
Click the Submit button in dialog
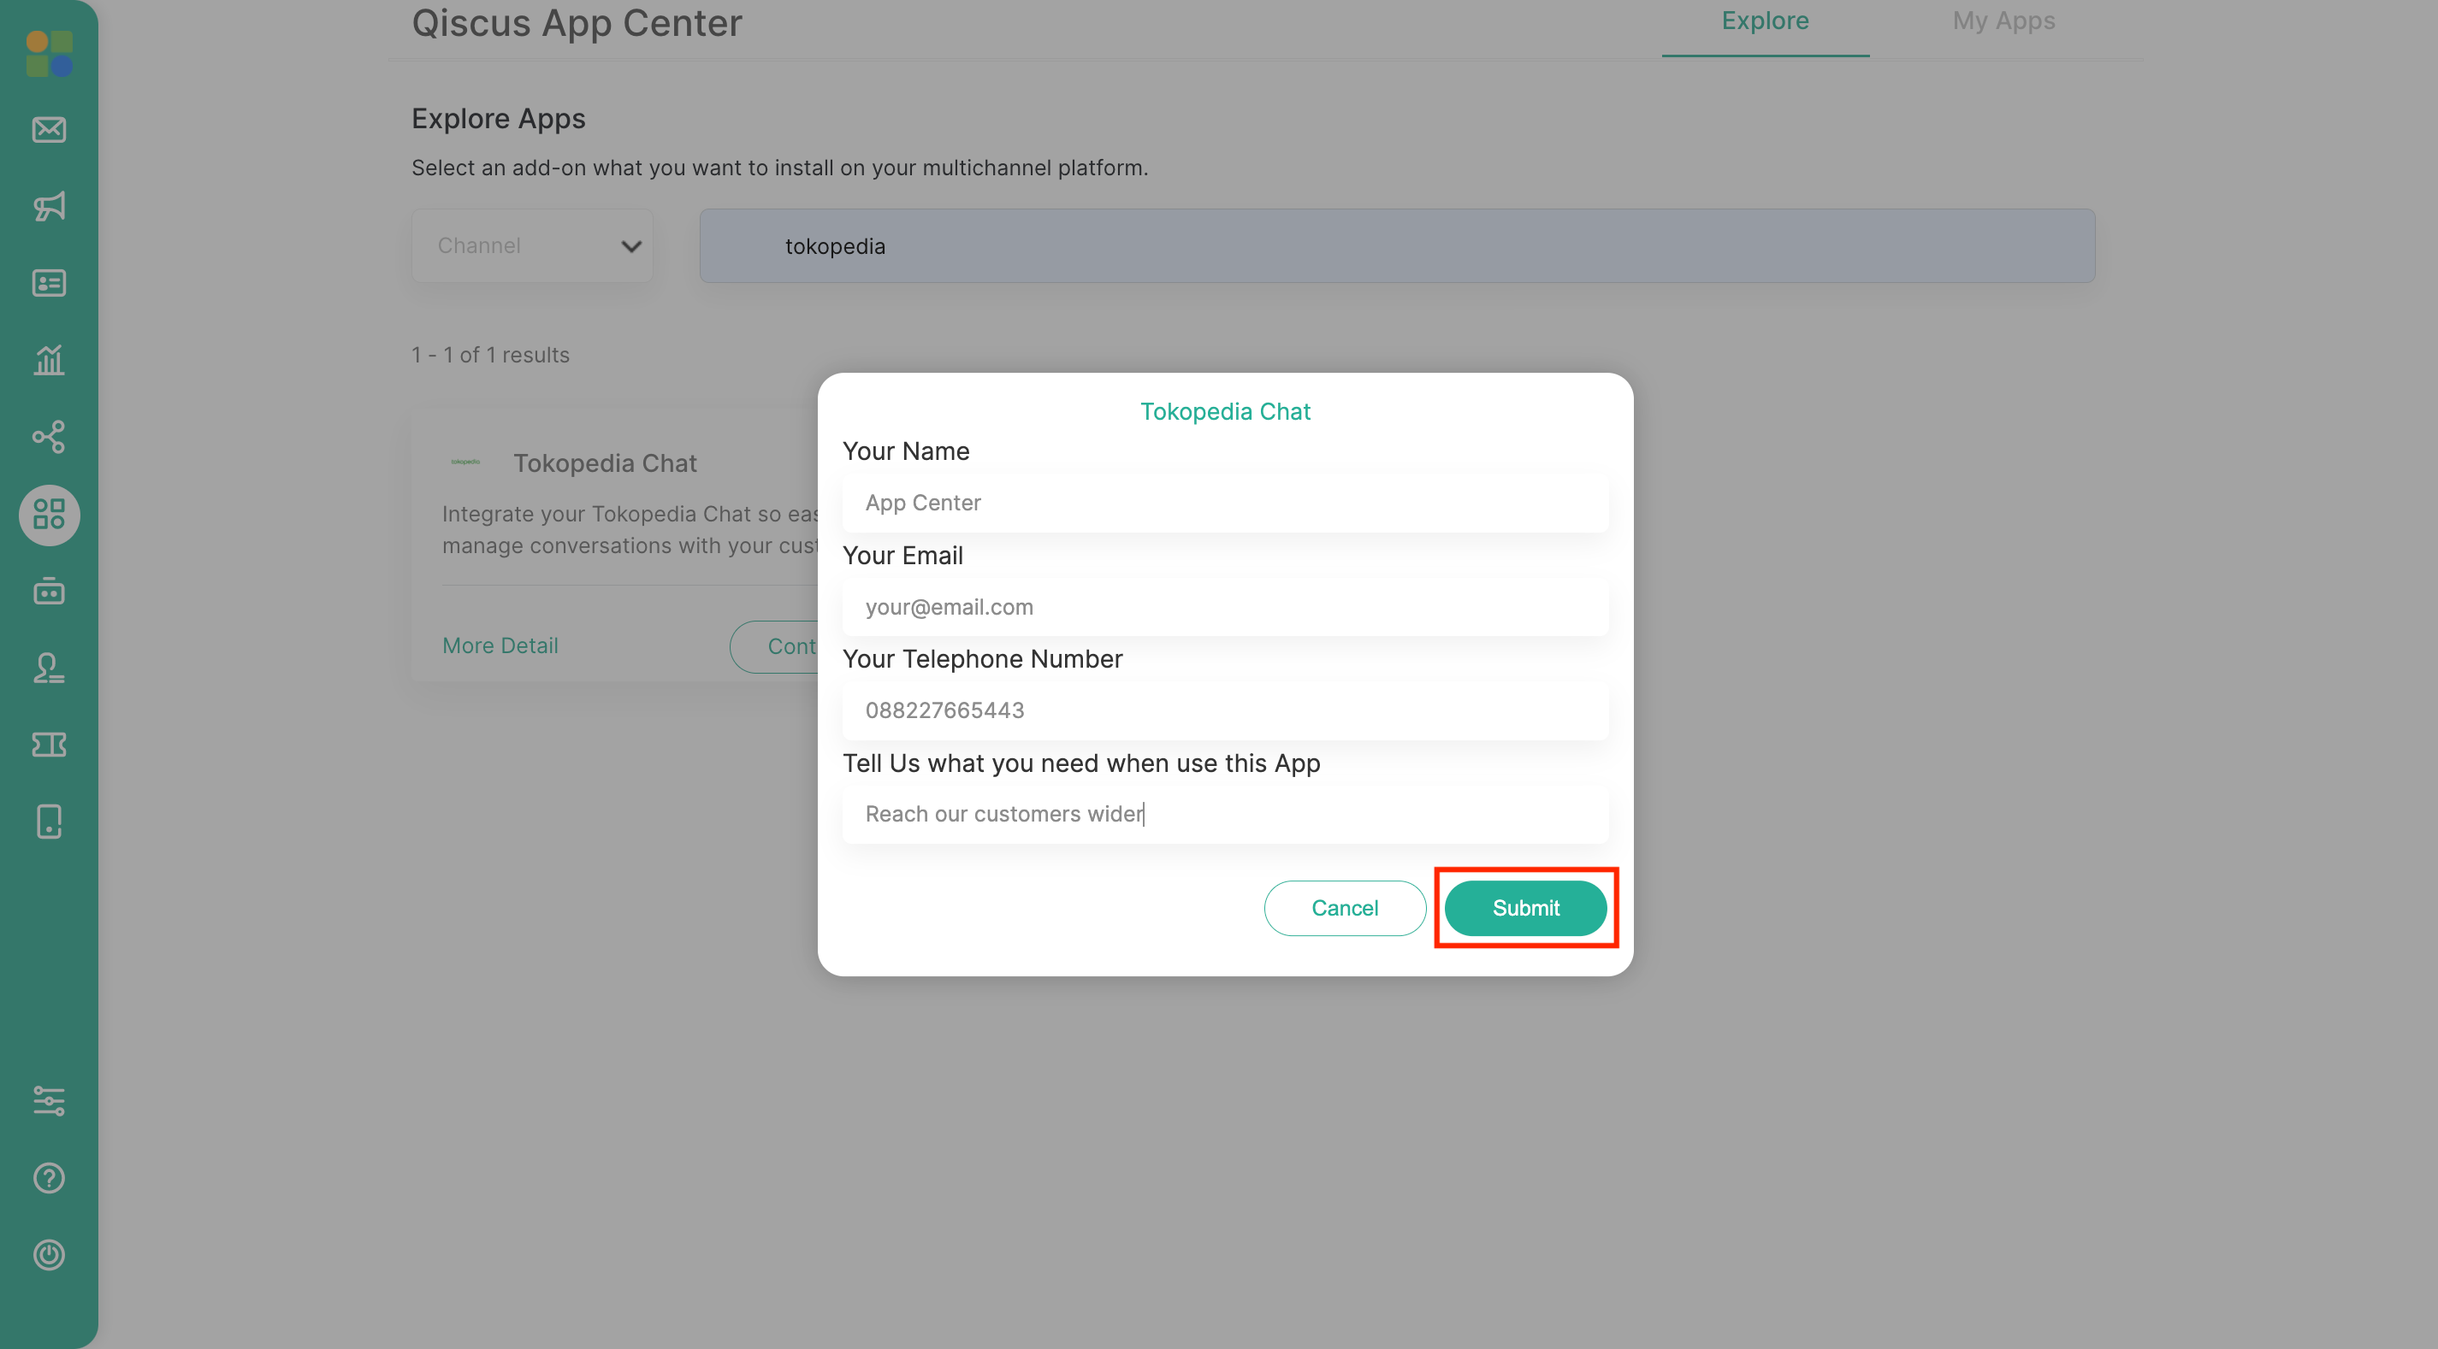(x=1525, y=908)
